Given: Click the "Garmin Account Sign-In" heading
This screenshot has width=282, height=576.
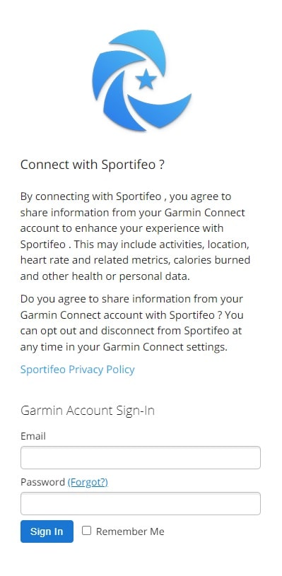Looking at the screenshot, I should 88,411.
